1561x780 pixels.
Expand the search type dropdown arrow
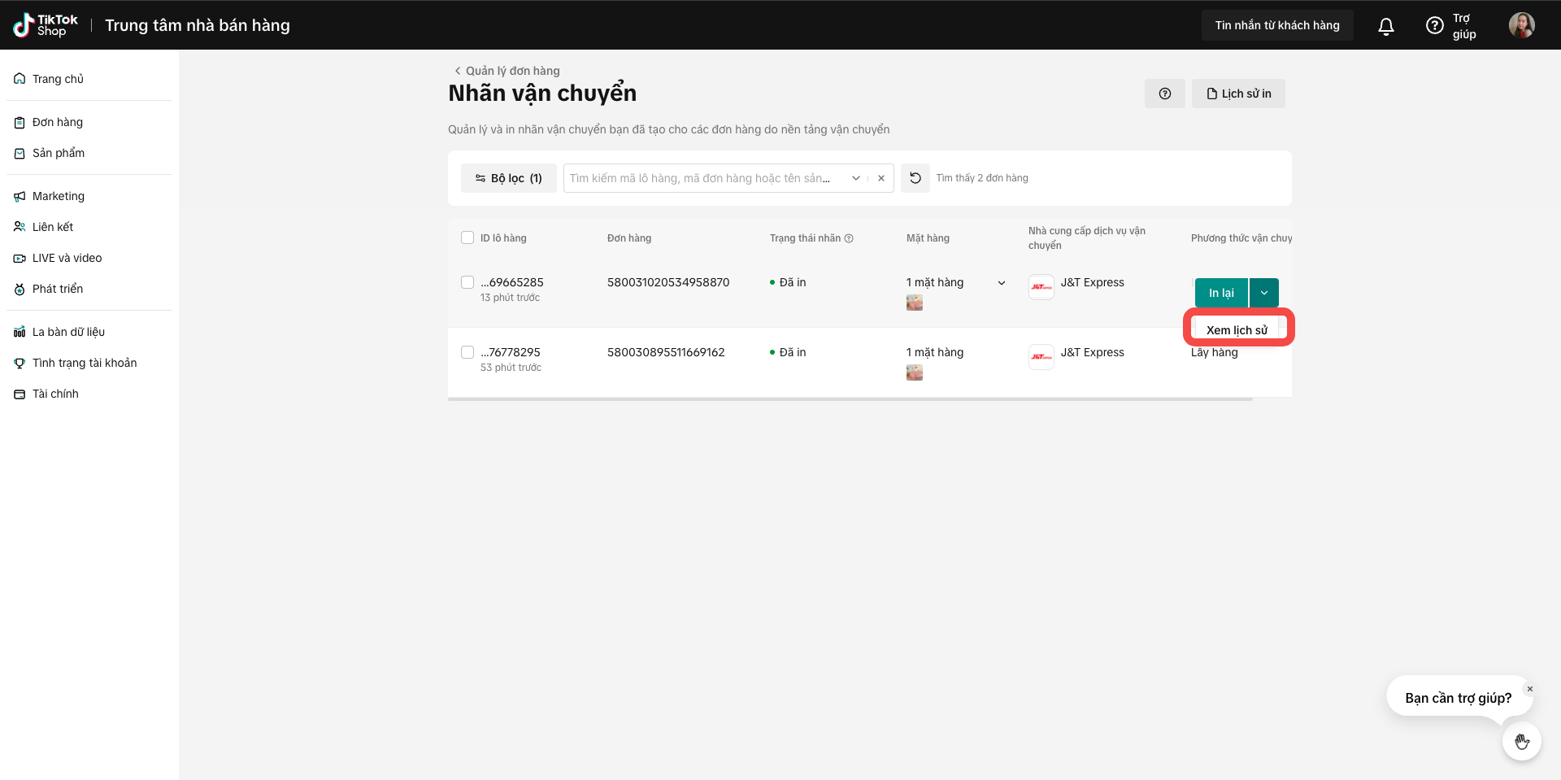[856, 178]
